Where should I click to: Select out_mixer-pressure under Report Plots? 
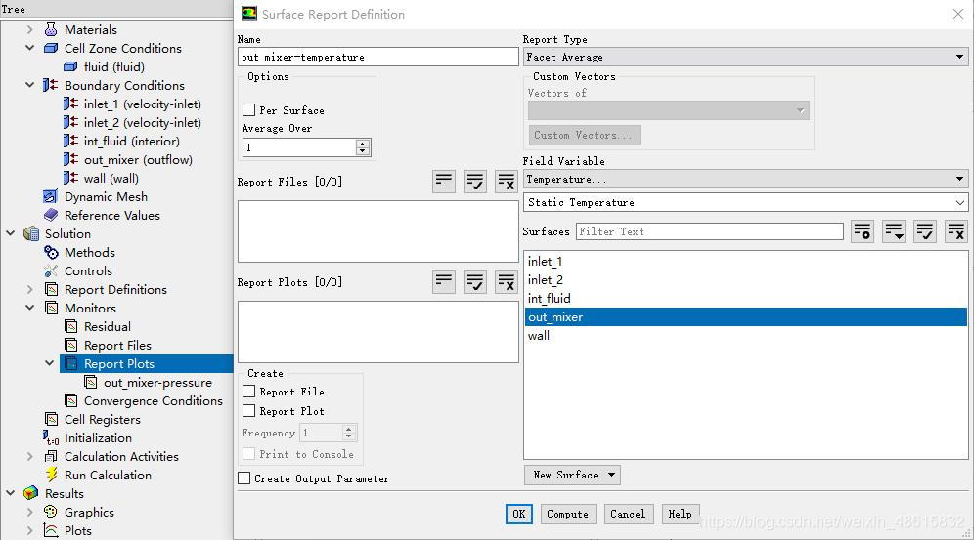(x=156, y=382)
